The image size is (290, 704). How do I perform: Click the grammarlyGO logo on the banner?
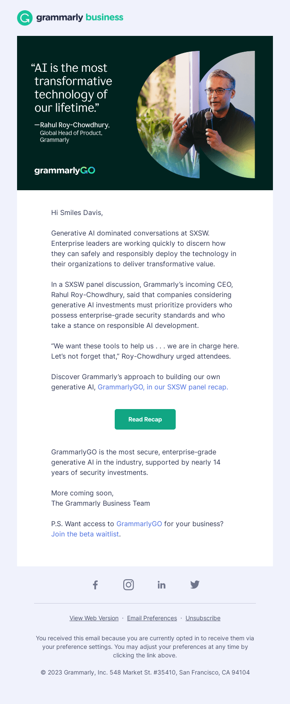point(65,171)
